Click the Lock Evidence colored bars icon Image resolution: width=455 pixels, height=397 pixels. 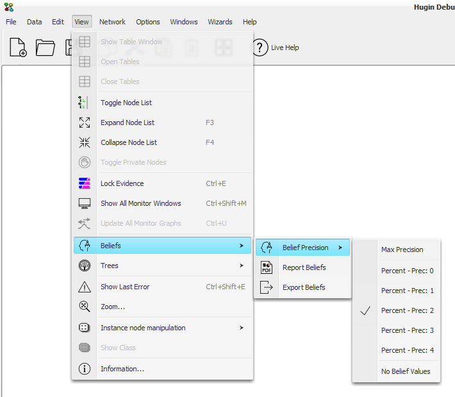coord(85,183)
